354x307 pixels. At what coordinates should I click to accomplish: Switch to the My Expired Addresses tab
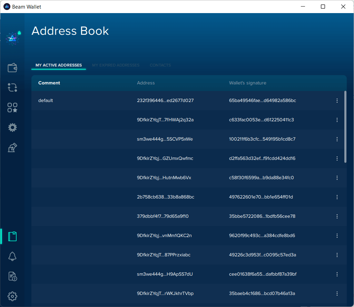coord(116,65)
